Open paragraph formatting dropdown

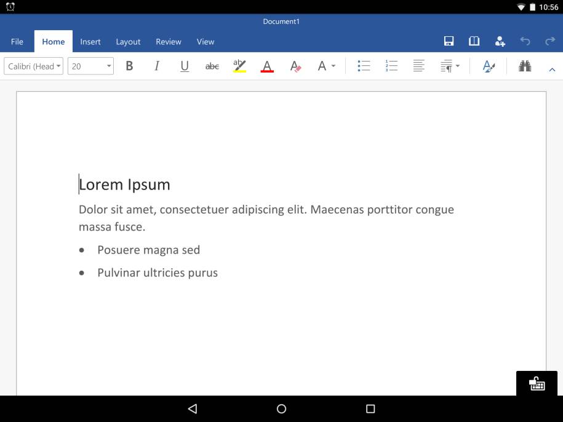pyautogui.click(x=450, y=66)
